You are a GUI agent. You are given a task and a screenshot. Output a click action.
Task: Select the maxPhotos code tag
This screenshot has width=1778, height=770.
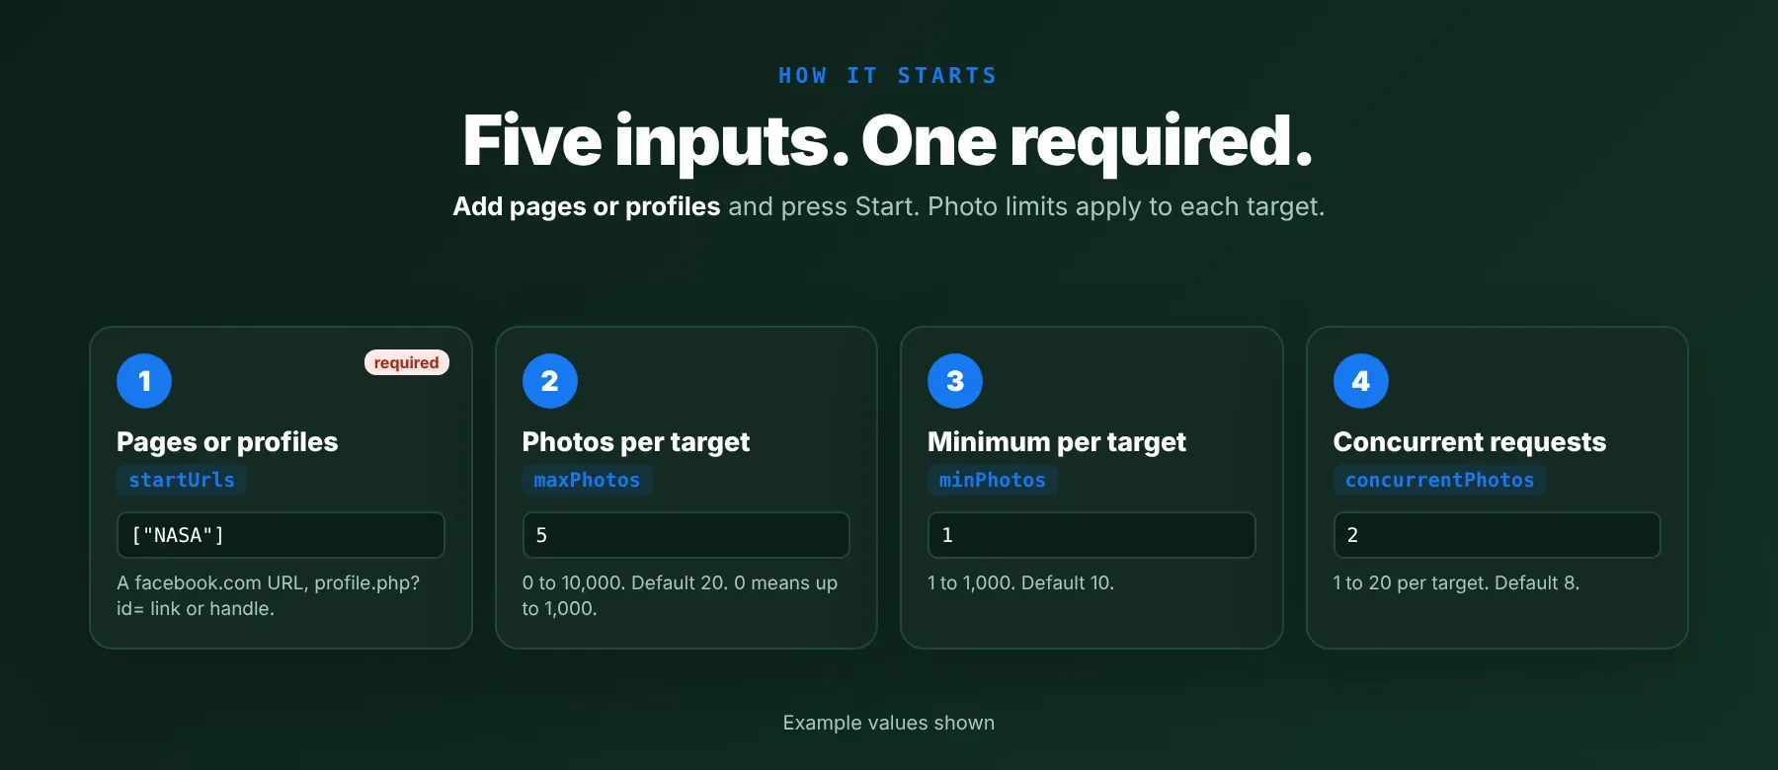(587, 480)
